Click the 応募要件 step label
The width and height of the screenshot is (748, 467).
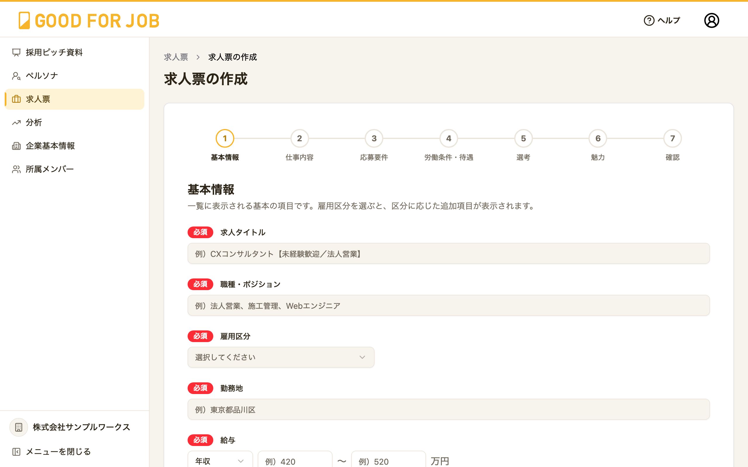coord(374,158)
